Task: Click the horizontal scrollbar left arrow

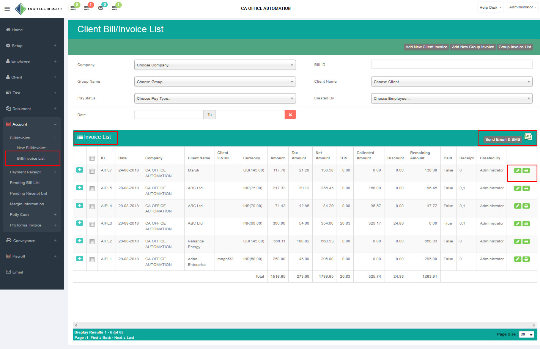Action: pos(76,325)
